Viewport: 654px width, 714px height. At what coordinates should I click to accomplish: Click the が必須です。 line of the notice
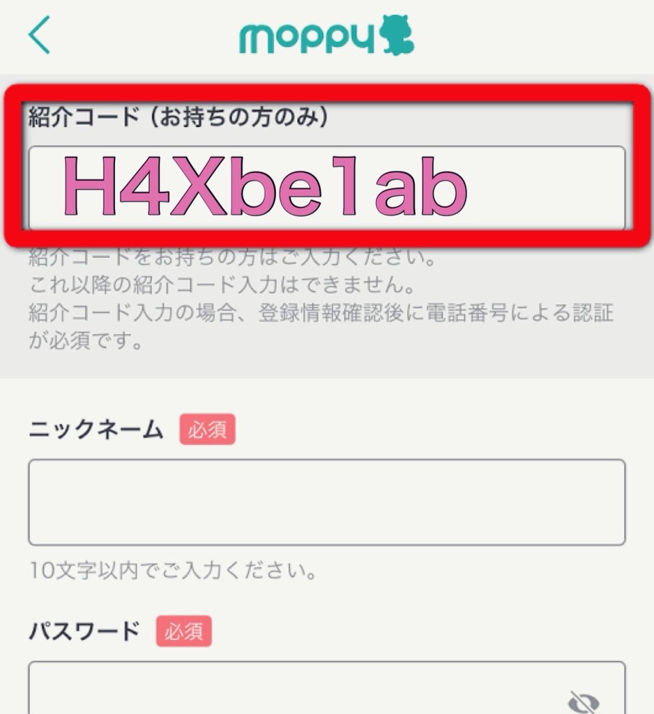coord(86,340)
